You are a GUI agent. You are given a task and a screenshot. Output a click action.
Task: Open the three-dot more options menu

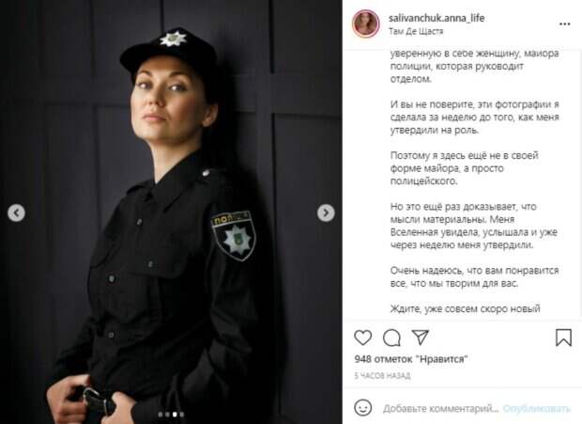pyautogui.click(x=564, y=24)
